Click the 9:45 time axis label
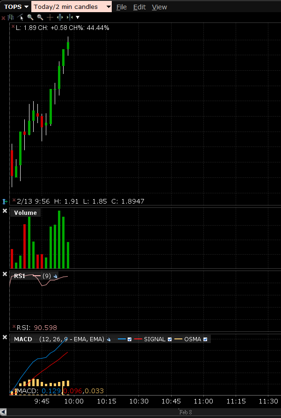 pyautogui.click(x=42, y=401)
